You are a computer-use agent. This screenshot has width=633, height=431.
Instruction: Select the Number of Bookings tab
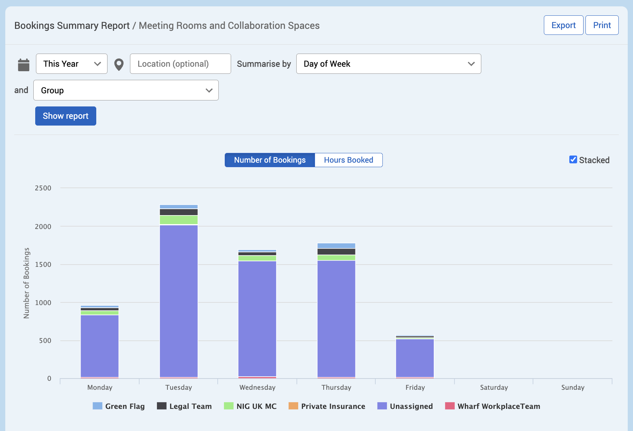[270, 160]
